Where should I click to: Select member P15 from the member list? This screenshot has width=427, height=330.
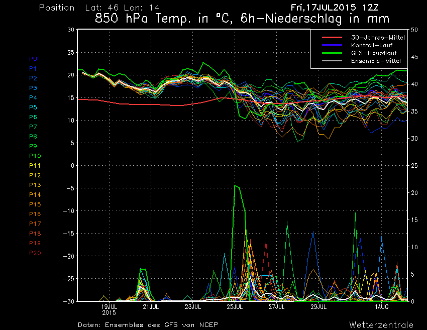point(34,204)
